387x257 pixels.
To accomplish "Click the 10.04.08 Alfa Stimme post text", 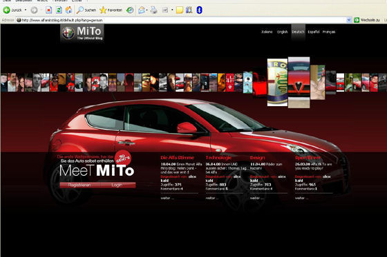I will click(x=181, y=168).
